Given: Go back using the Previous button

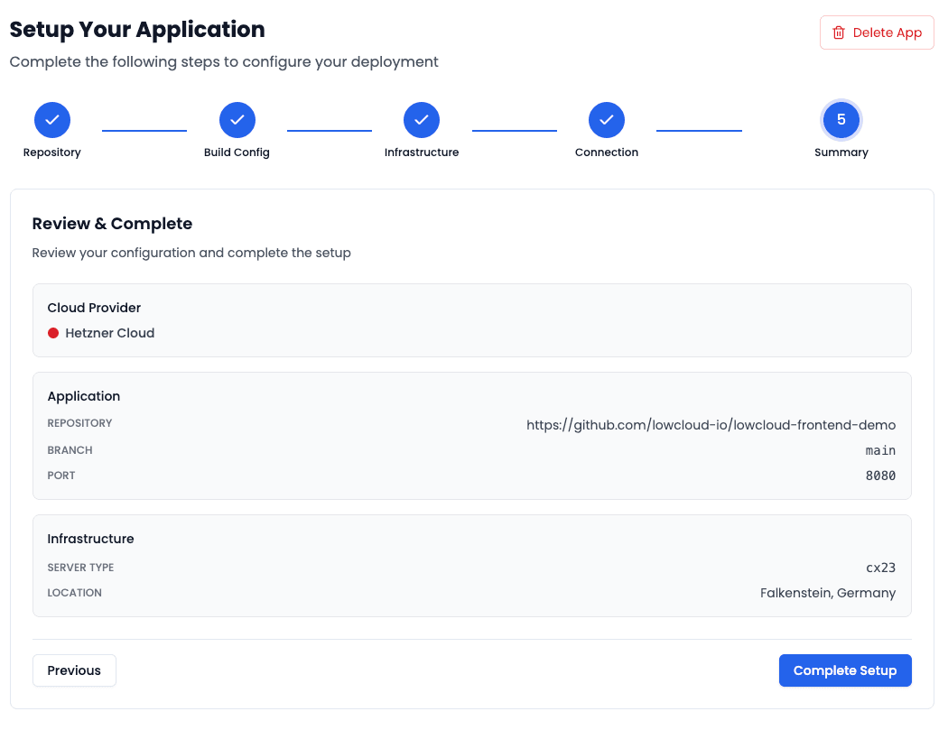Looking at the screenshot, I should point(74,670).
